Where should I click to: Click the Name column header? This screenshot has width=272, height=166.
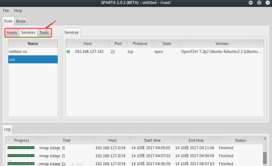click(x=33, y=43)
